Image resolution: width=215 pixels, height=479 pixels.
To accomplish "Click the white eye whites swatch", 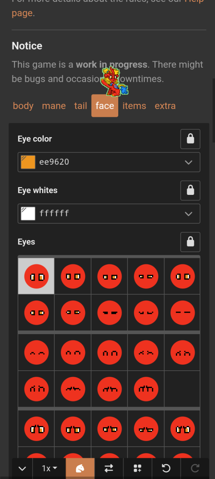I will 28,213.
